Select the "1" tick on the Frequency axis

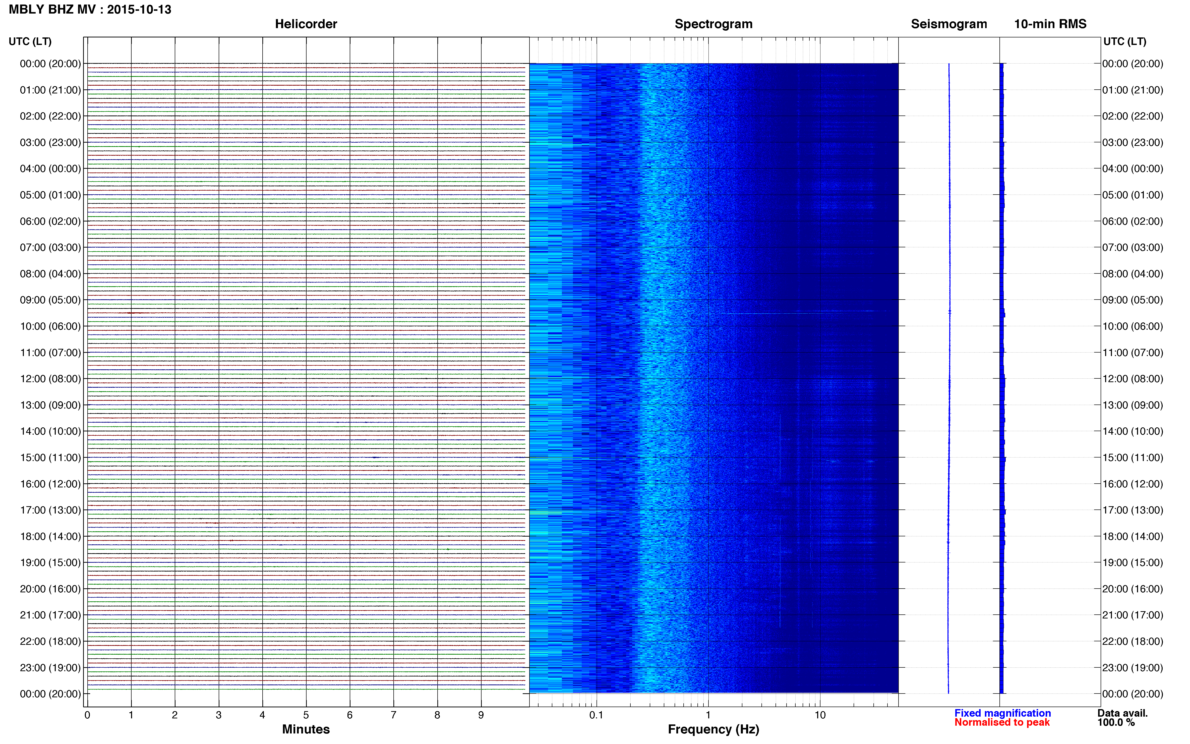(x=708, y=715)
